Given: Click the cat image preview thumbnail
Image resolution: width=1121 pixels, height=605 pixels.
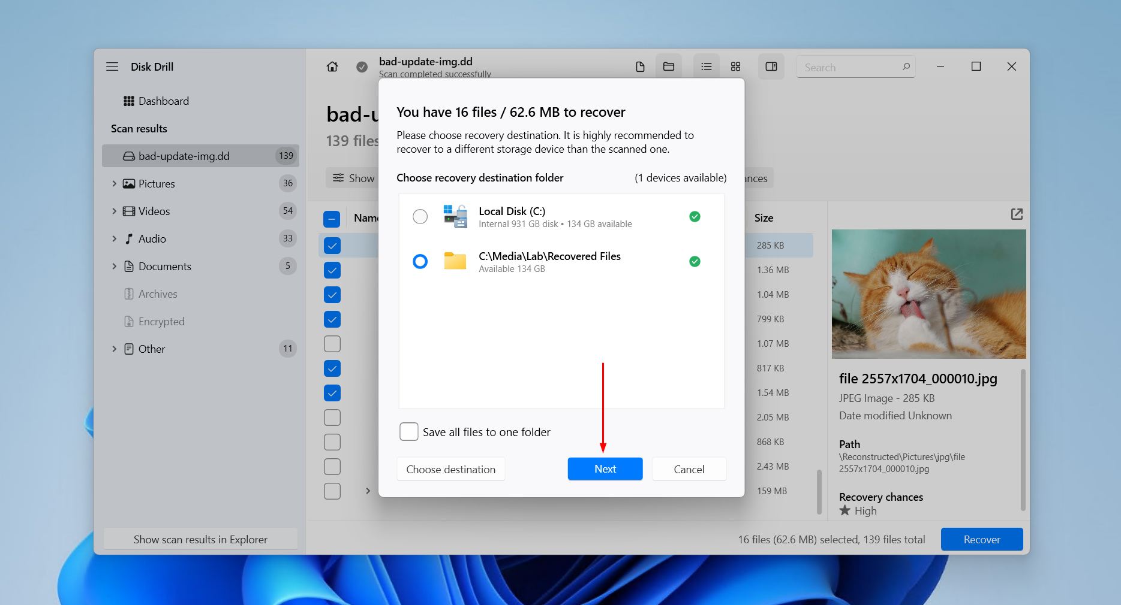Looking at the screenshot, I should pos(928,294).
